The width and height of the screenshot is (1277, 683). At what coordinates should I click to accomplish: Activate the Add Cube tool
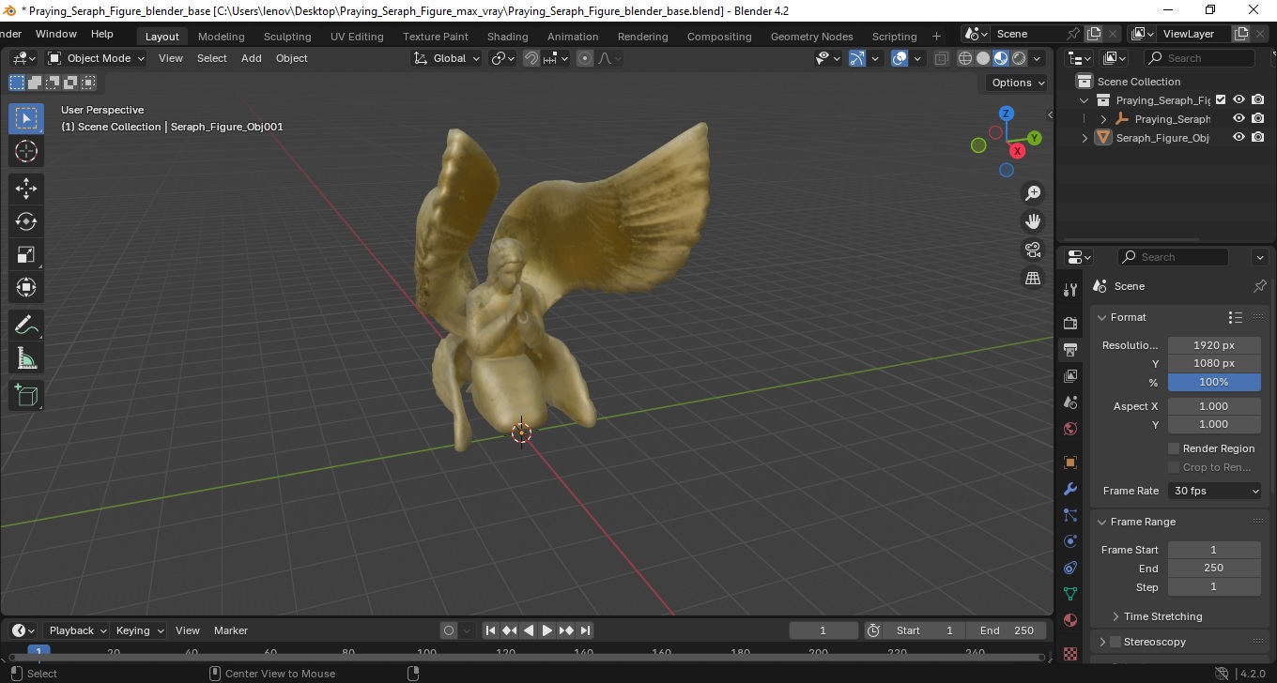click(26, 396)
